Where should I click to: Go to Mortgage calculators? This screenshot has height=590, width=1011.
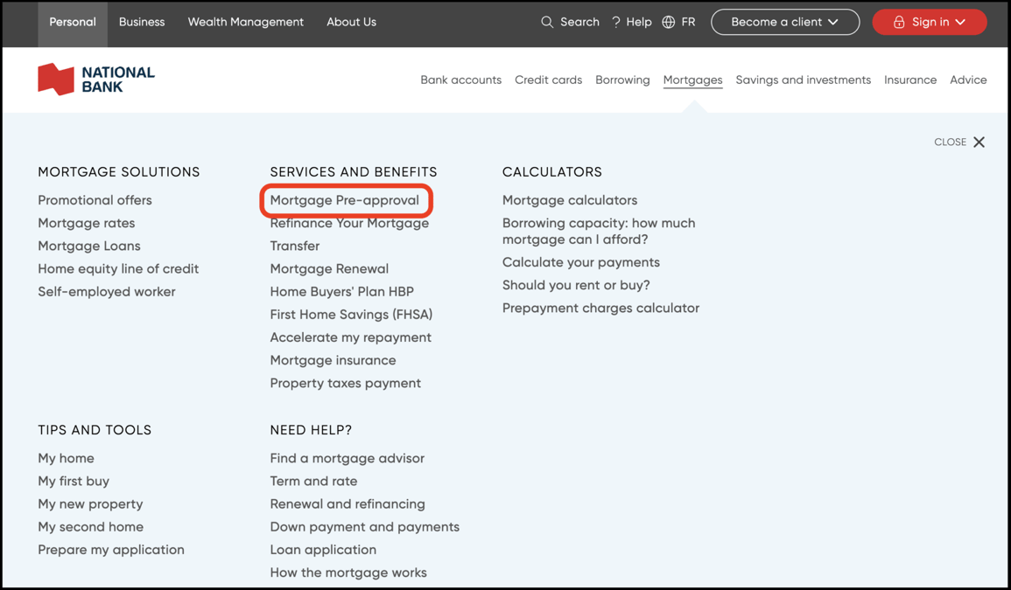tap(569, 200)
